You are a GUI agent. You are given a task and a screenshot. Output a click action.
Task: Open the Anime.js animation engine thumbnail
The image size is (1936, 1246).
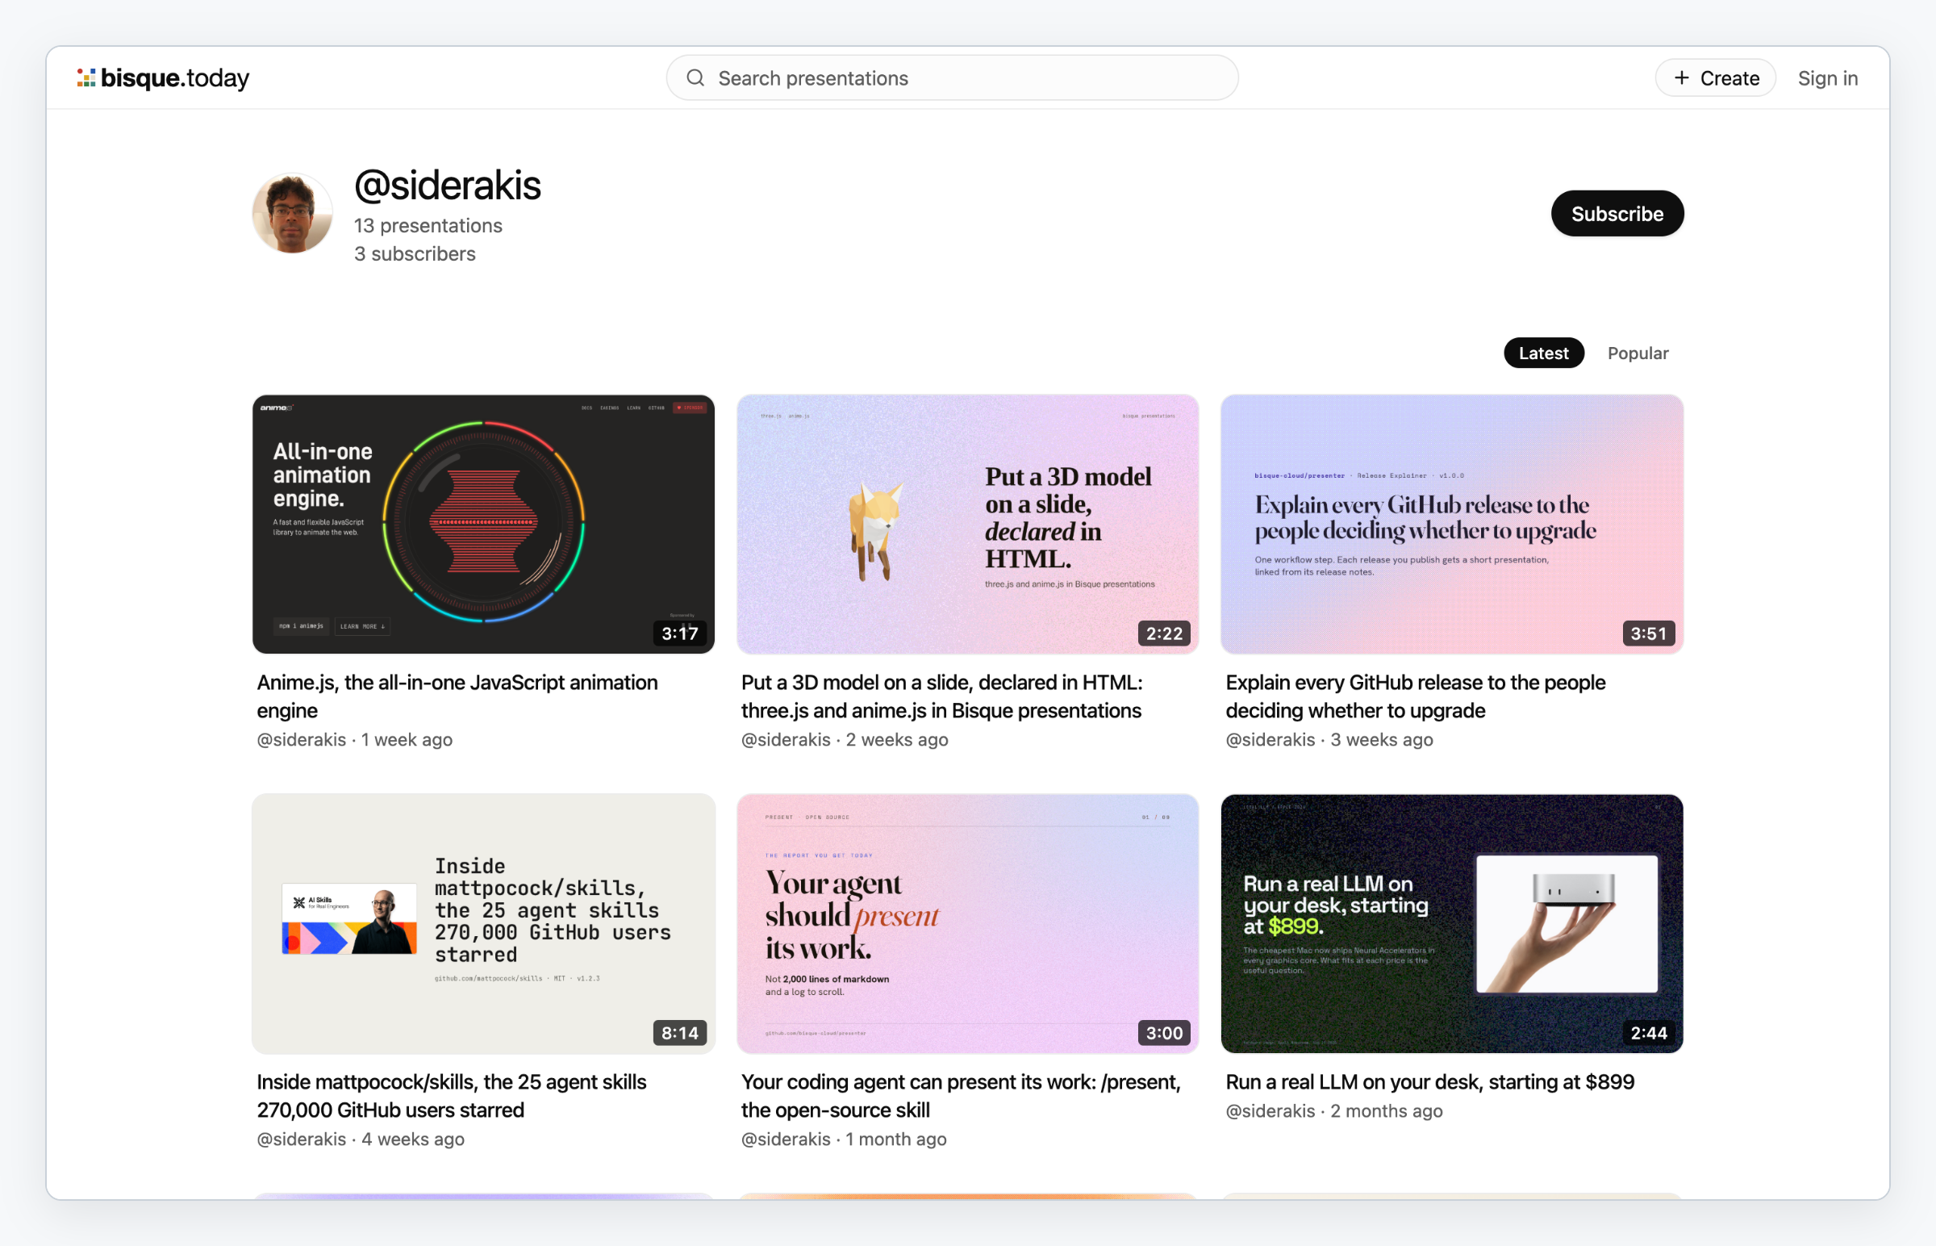(x=483, y=525)
